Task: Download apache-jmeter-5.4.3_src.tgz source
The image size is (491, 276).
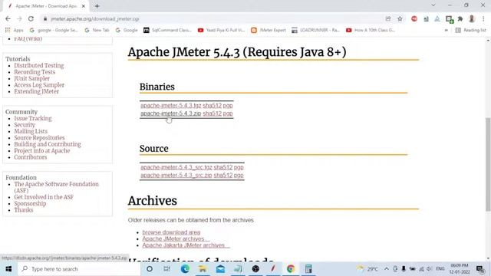Action: [176, 167]
